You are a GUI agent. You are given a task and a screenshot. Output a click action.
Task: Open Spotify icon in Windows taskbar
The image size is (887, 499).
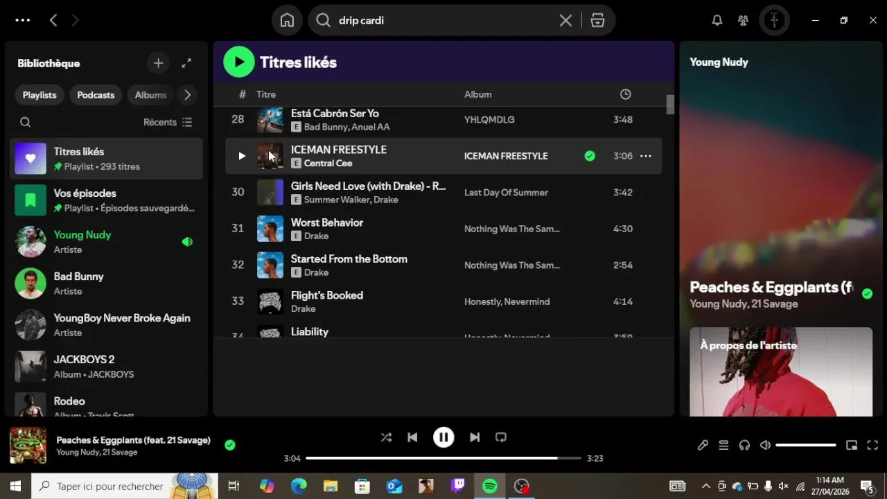pyautogui.click(x=490, y=486)
